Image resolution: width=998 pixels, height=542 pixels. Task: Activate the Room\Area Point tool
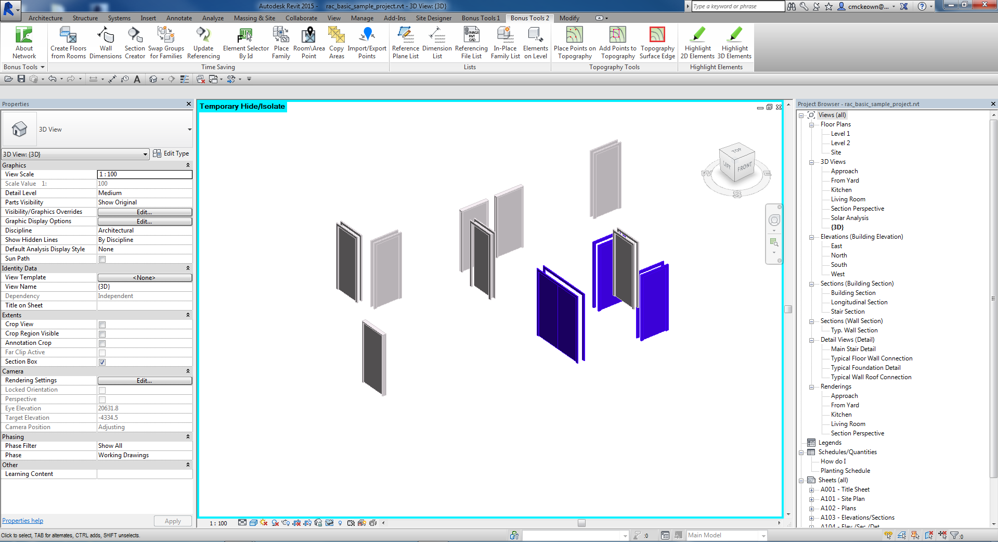(x=308, y=42)
